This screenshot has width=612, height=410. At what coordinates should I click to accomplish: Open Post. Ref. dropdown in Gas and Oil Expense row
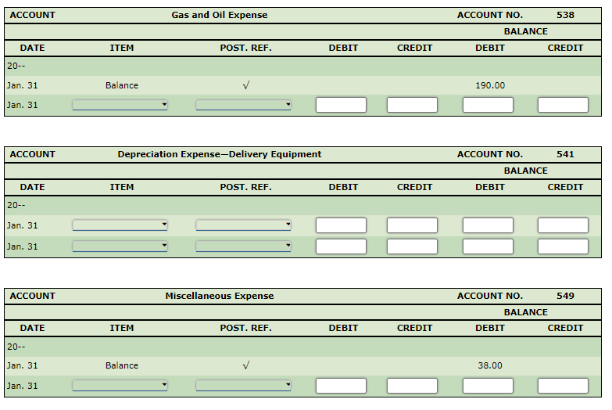pyautogui.click(x=243, y=105)
